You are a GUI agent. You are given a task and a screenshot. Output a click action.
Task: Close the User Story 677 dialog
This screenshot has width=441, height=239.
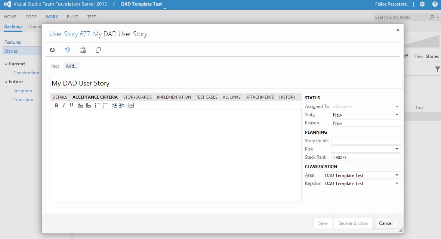[x=398, y=30]
